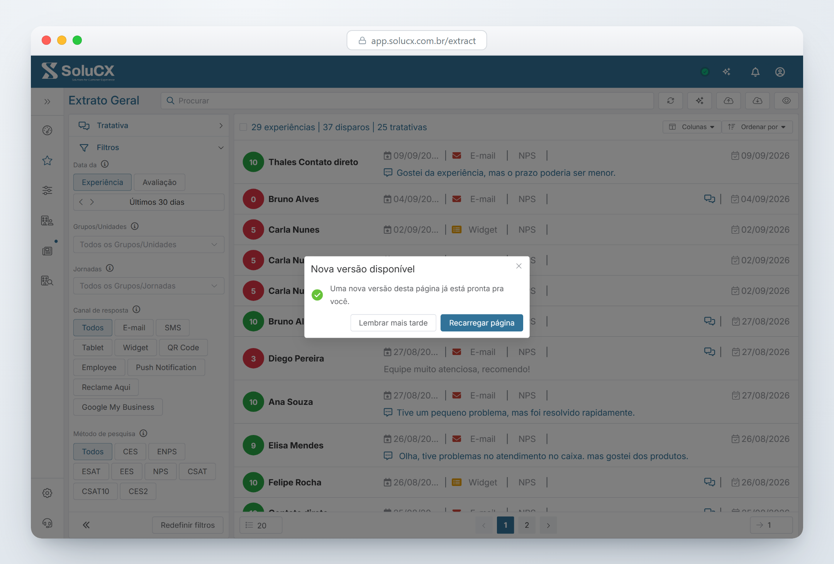Image resolution: width=834 pixels, height=564 pixels.
Task: Click Recarregar página button
Action: (x=481, y=323)
